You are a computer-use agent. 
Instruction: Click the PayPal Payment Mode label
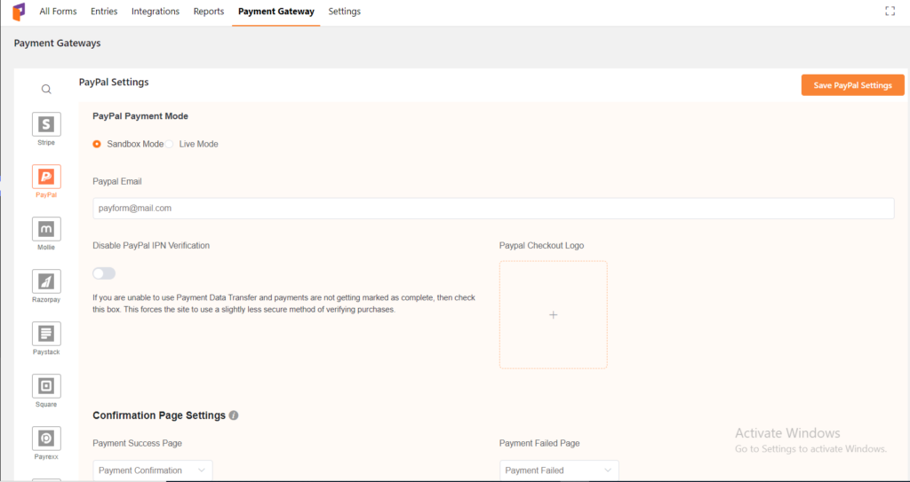pos(140,116)
